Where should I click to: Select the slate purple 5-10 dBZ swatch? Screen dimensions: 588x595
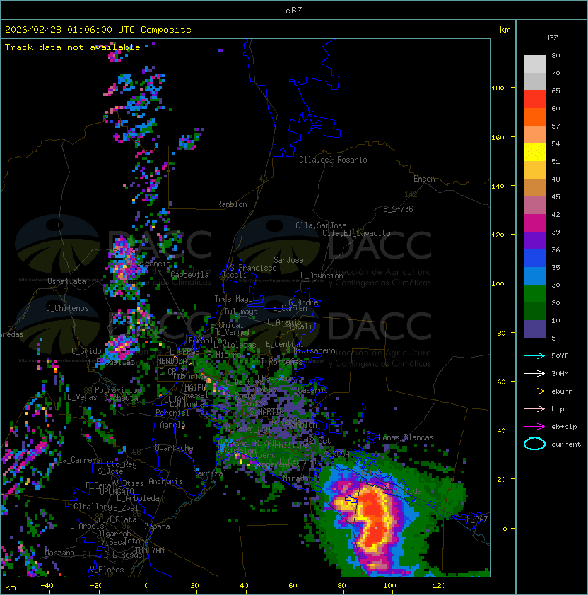(x=534, y=329)
